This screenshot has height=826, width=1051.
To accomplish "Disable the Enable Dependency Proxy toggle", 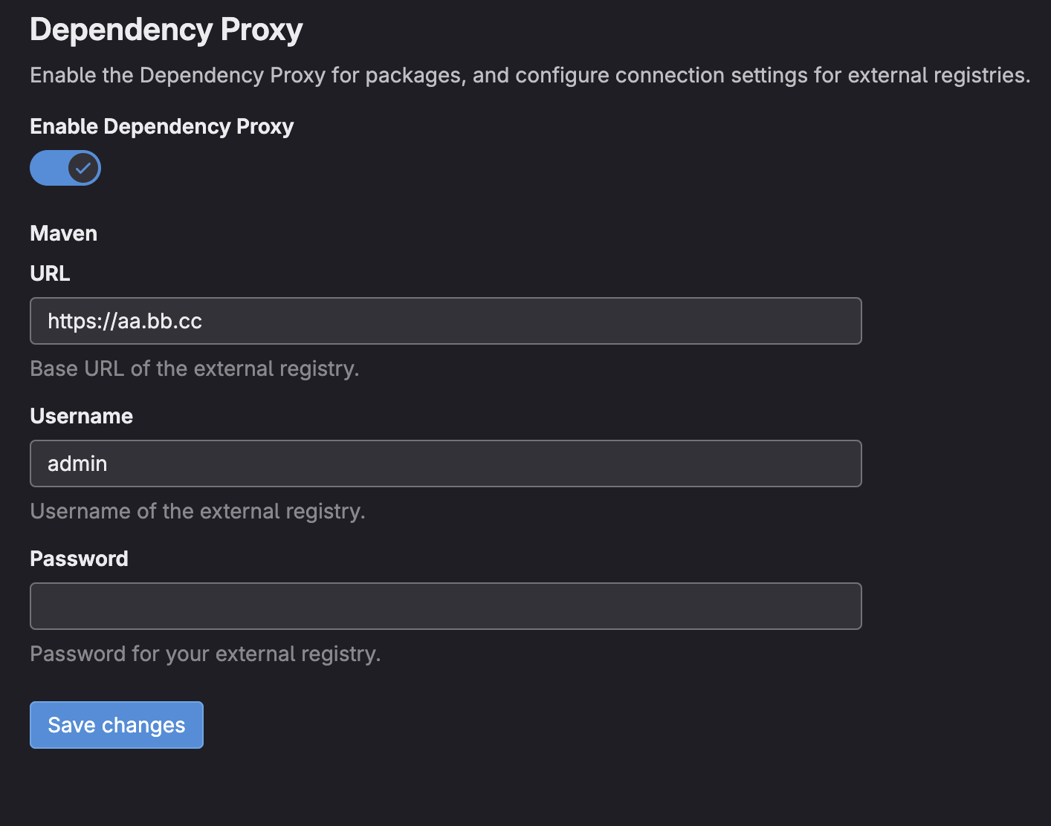I will (65, 168).
